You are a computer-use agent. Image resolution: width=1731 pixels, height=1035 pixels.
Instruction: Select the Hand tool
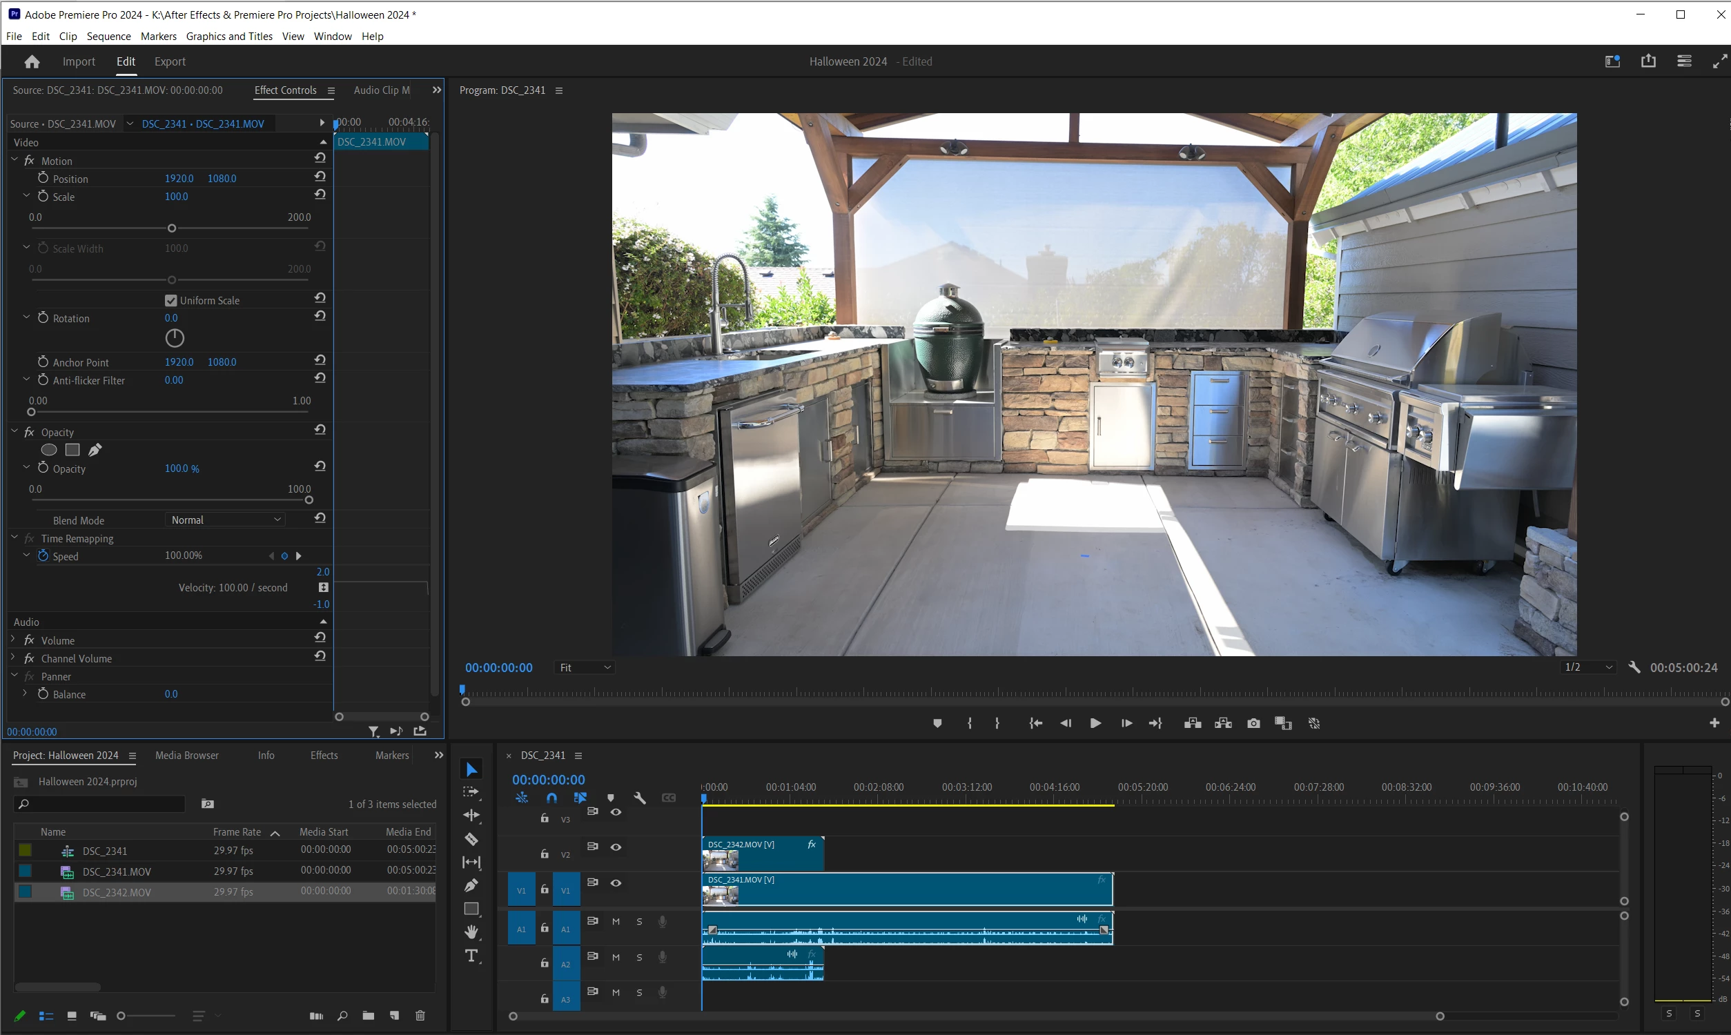(471, 931)
